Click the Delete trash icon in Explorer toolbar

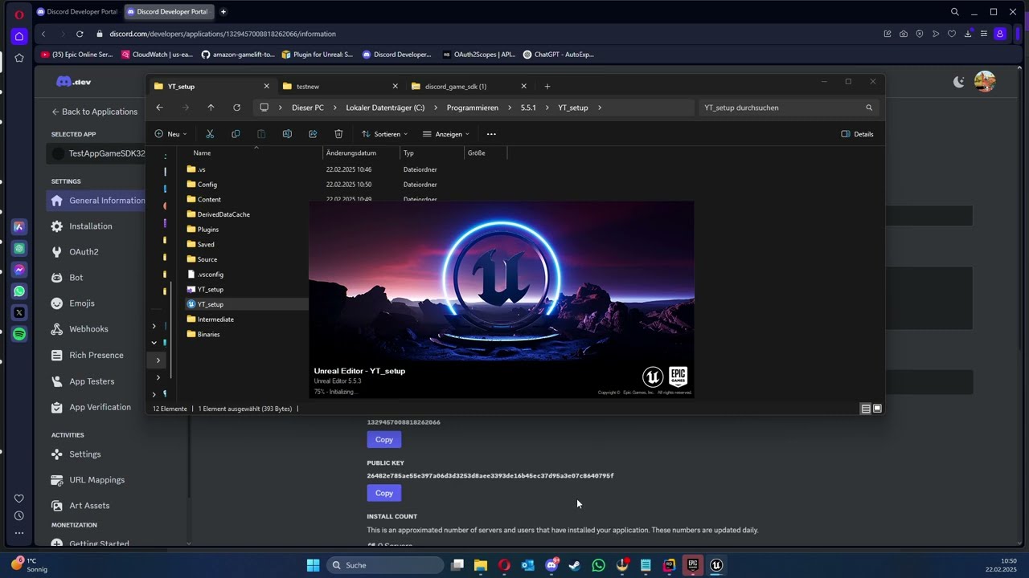338,134
